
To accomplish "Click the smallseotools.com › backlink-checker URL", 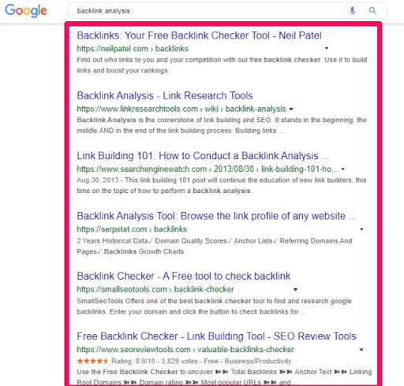I will tap(155, 289).
